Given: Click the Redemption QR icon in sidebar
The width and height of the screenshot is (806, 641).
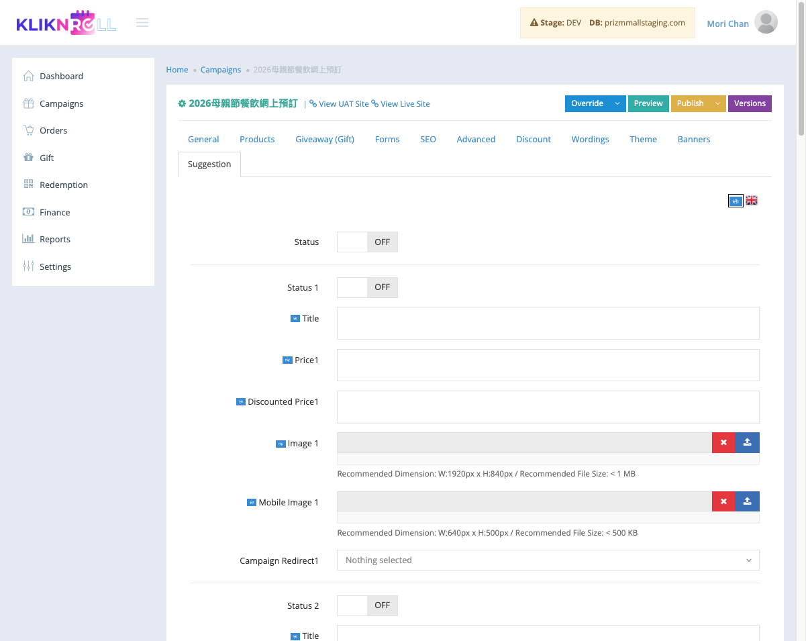Looking at the screenshot, I should (28, 185).
